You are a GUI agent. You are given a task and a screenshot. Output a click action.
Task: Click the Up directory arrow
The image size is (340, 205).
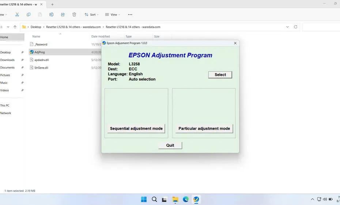(x=15, y=27)
